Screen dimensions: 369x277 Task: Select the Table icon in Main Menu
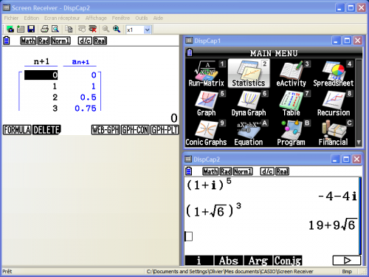point(291,103)
